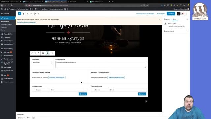This screenshot has height=119, width=211.
Task: Click the browser home button
Action: (x=12, y=5)
